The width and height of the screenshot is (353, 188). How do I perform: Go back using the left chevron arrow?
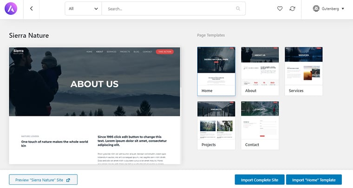[x=31, y=8]
